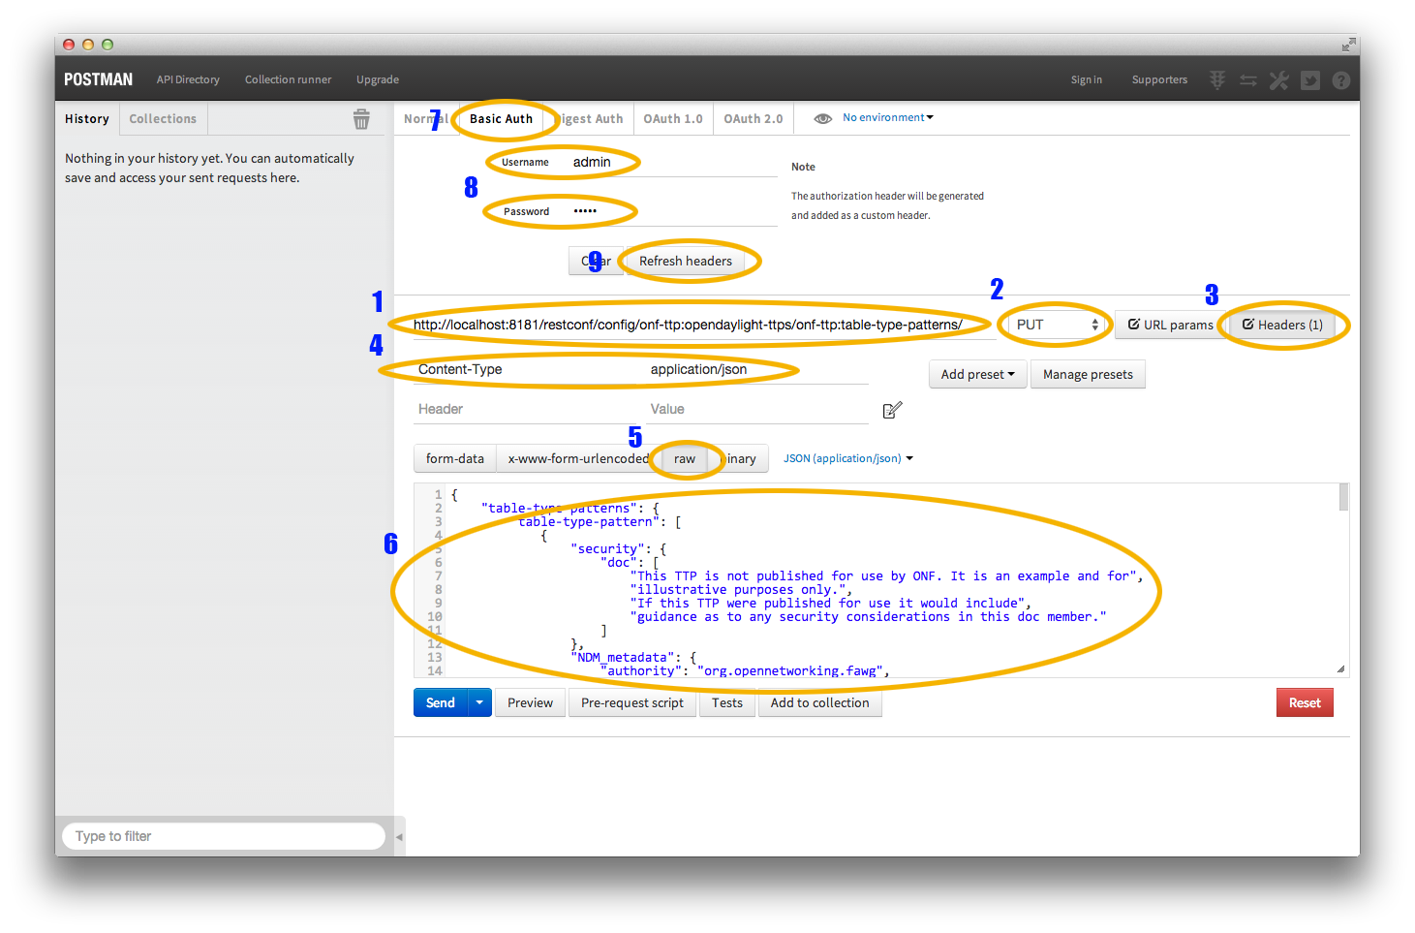
Task: Click the "authority" line in body editor
Action: click(x=745, y=670)
